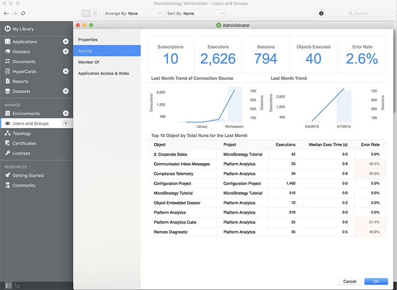The width and height of the screenshot is (397, 290).
Task: Select the 3. Corporate Sales row
Action: (267, 154)
